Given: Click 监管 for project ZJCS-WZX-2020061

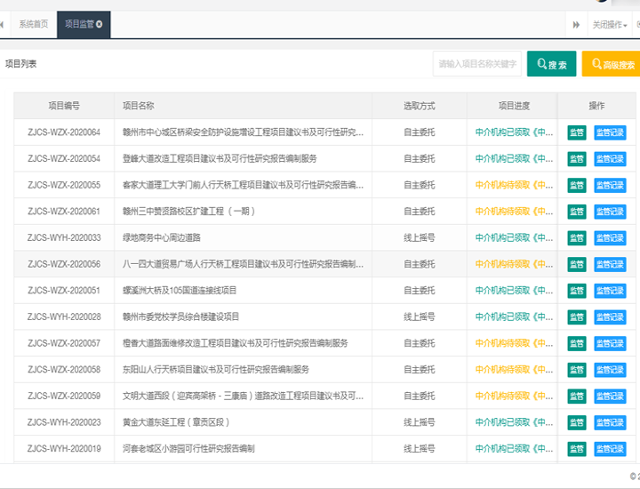Looking at the screenshot, I should point(577,212).
